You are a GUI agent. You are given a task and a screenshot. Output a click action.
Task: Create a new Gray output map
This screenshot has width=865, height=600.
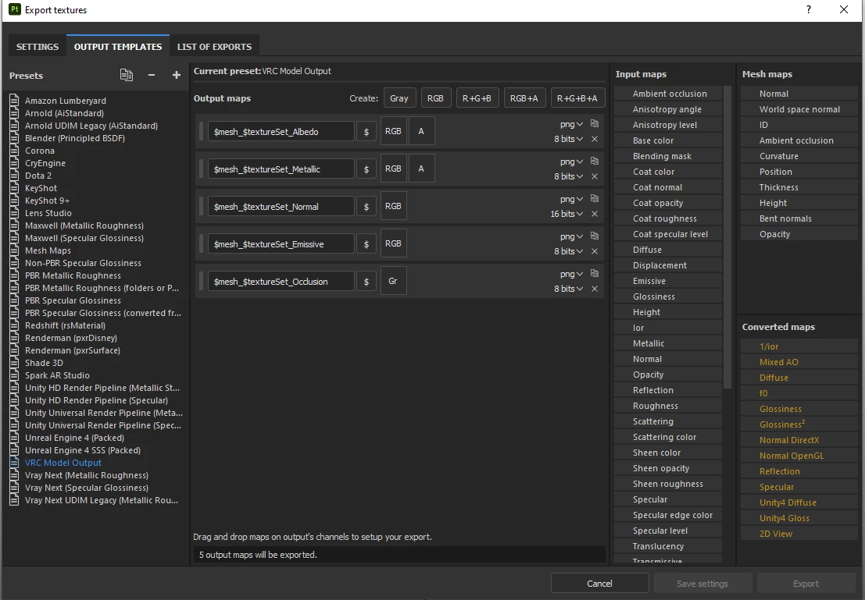click(399, 98)
